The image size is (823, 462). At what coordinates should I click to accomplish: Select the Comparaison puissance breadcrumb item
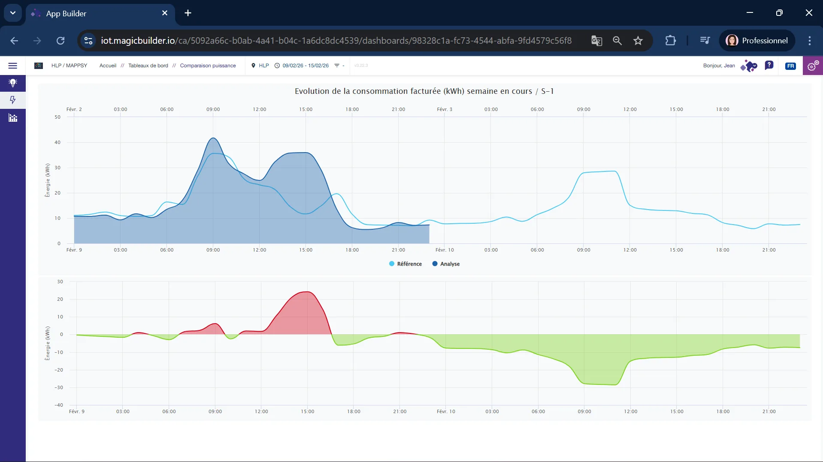pos(208,65)
